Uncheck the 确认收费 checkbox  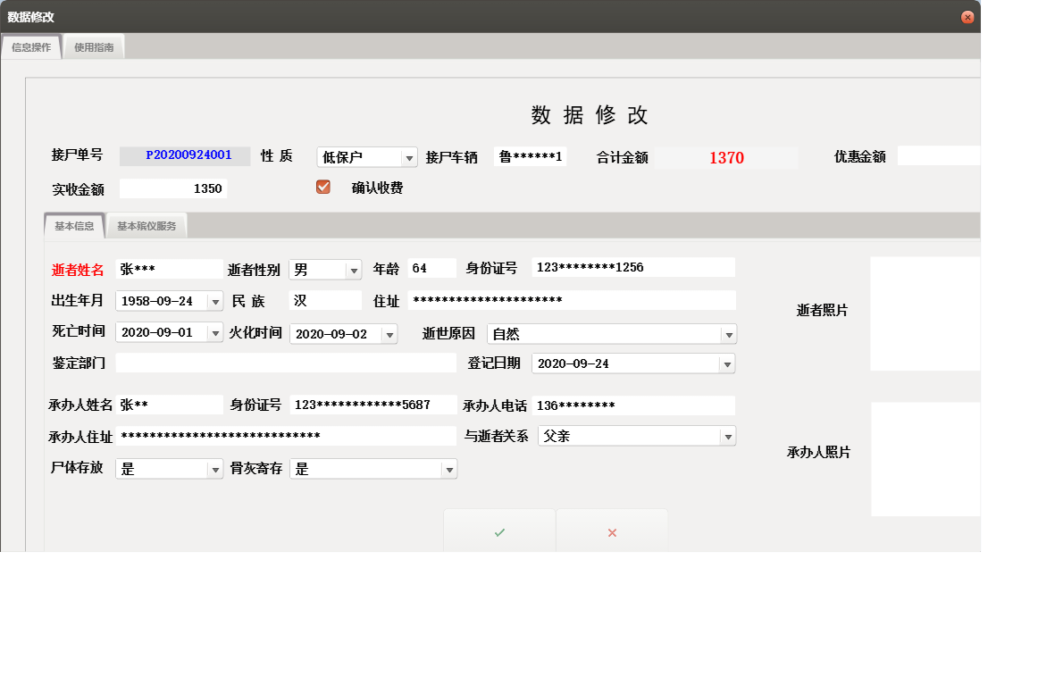(322, 187)
